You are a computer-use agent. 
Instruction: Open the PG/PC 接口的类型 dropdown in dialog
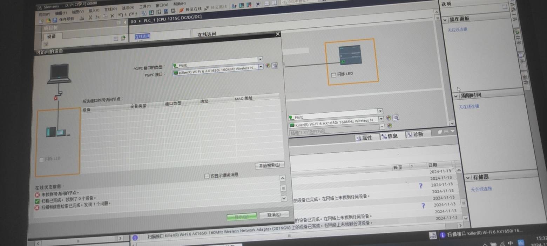point(260,59)
